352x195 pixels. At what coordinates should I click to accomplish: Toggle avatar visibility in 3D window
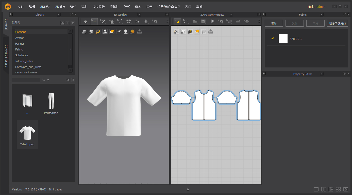105,32
